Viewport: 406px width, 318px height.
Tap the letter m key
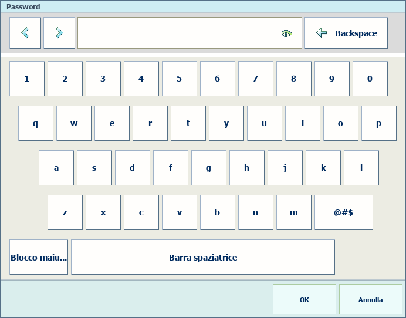(294, 212)
